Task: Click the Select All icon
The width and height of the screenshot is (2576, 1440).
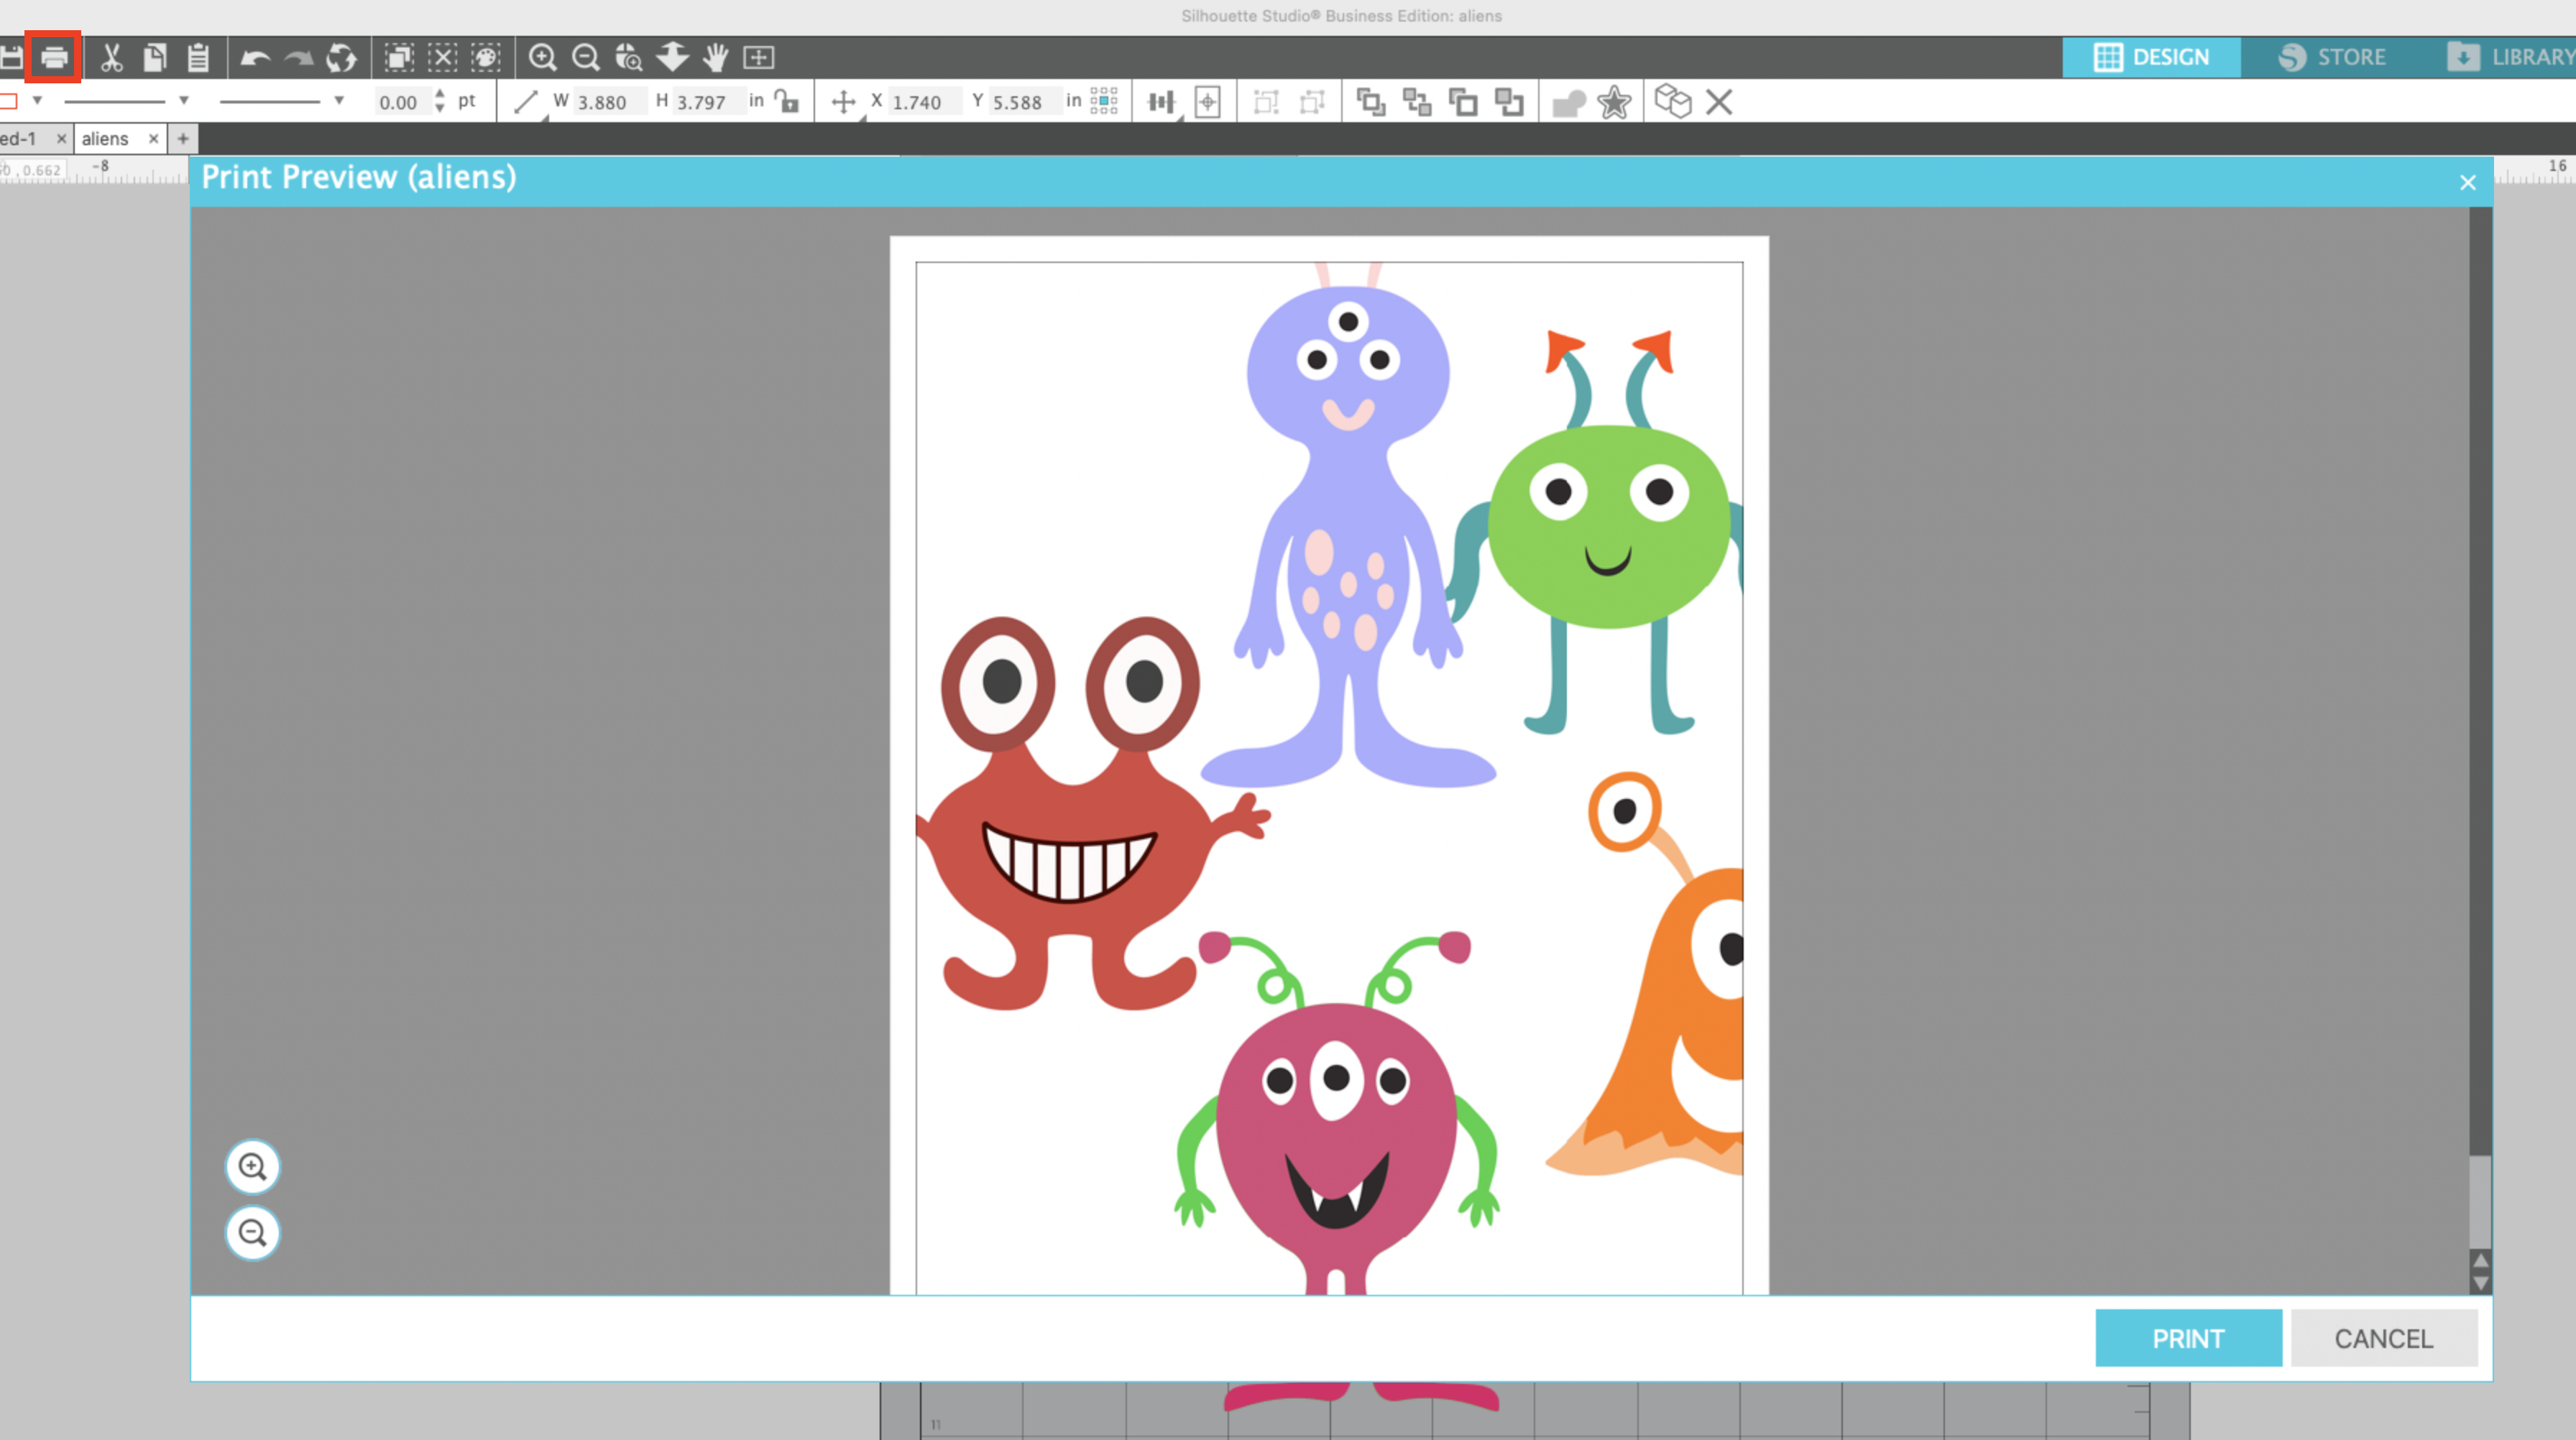Action: point(399,57)
